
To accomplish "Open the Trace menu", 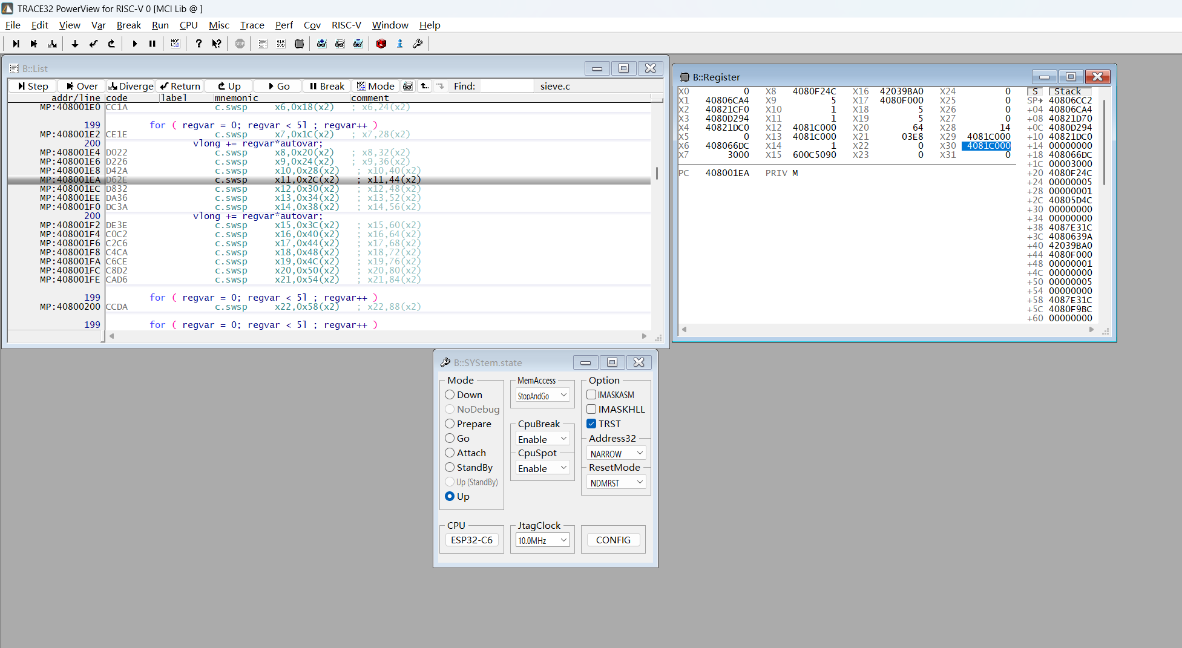I will [252, 25].
